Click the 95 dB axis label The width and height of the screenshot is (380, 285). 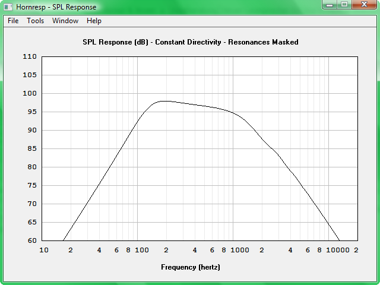(32, 112)
